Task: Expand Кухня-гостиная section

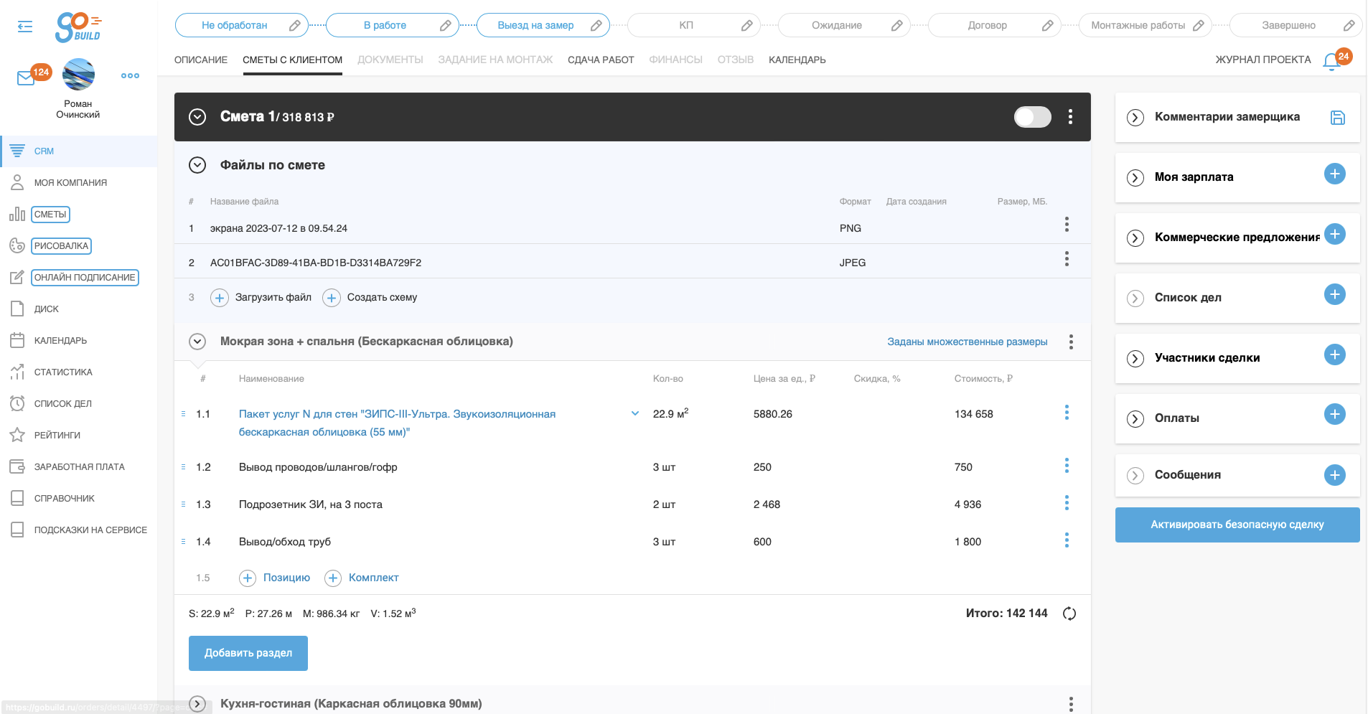Action: click(x=197, y=704)
